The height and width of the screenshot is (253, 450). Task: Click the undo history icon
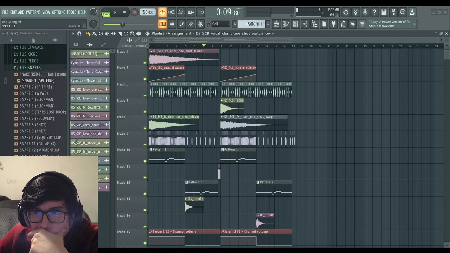click(346, 12)
